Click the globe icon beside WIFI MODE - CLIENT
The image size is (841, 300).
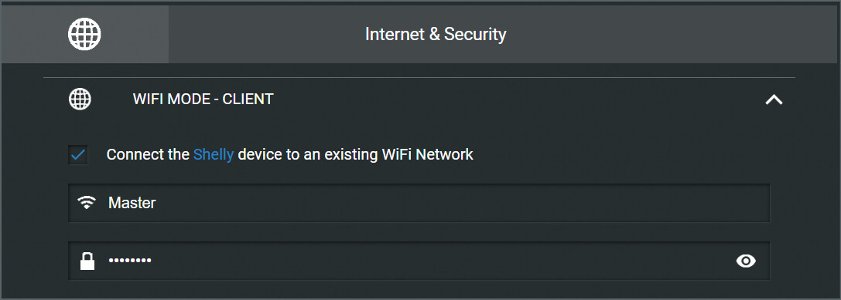(80, 99)
